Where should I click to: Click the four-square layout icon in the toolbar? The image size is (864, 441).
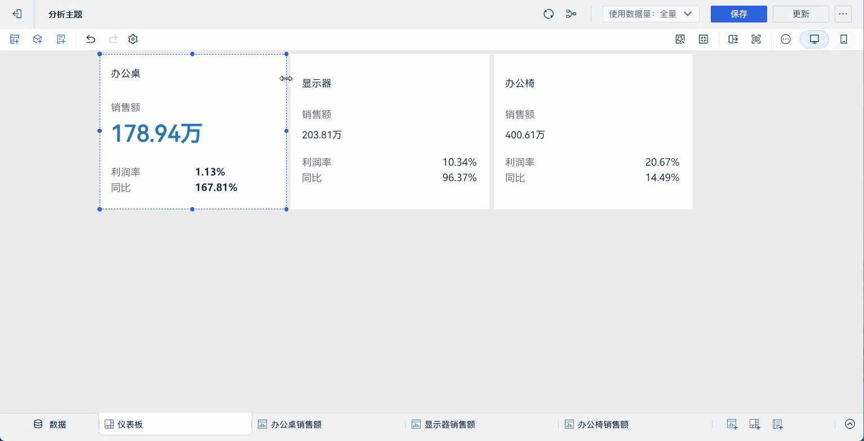[703, 39]
